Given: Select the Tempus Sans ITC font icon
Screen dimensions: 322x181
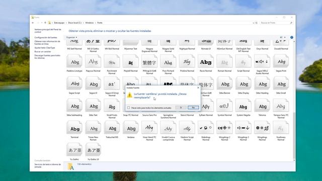Looking at the screenshot, I should (x=281, y=106).
